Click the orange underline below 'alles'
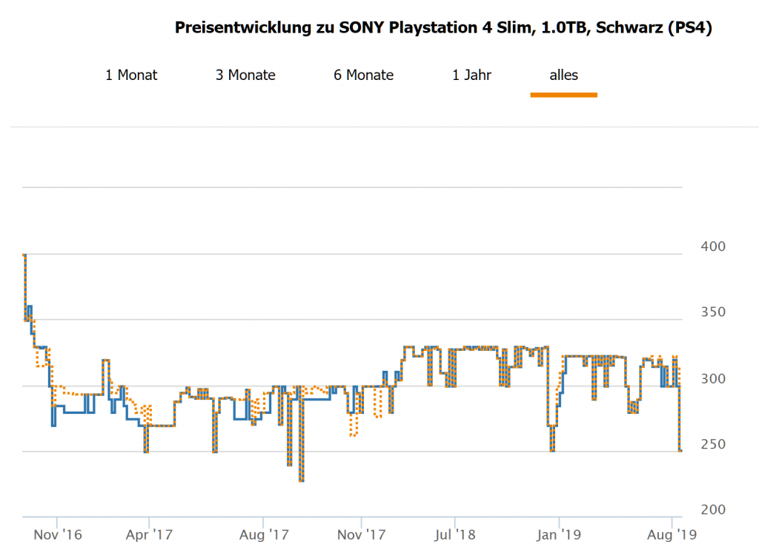 (x=563, y=95)
